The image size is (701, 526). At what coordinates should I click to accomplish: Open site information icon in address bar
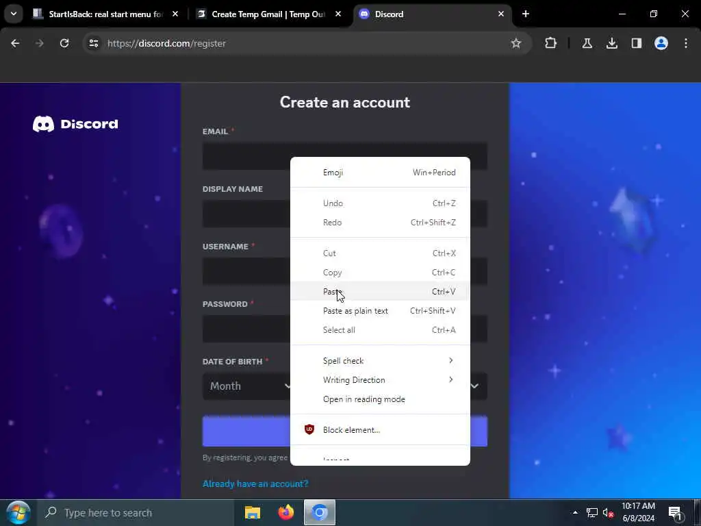pyautogui.click(x=93, y=43)
